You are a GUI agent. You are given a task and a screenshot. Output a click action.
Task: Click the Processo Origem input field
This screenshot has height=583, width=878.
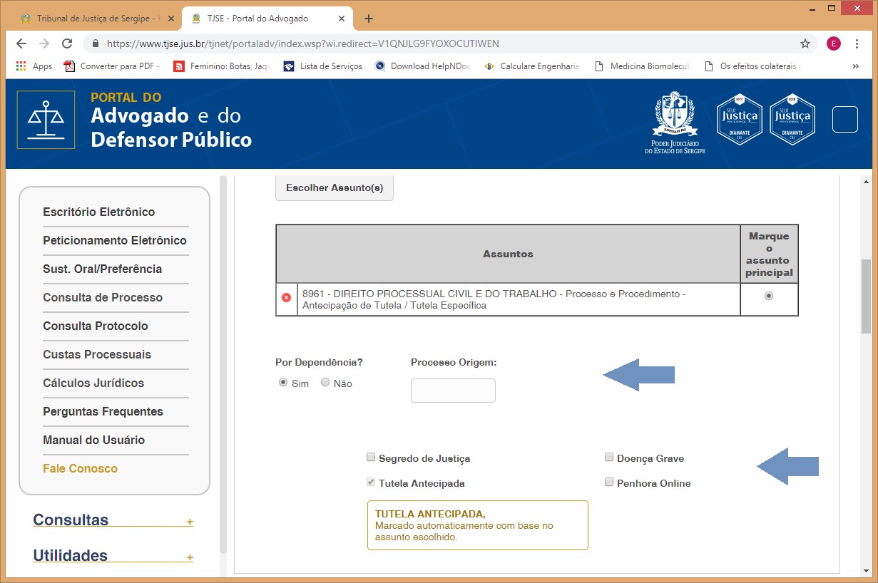click(x=453, y=391)
